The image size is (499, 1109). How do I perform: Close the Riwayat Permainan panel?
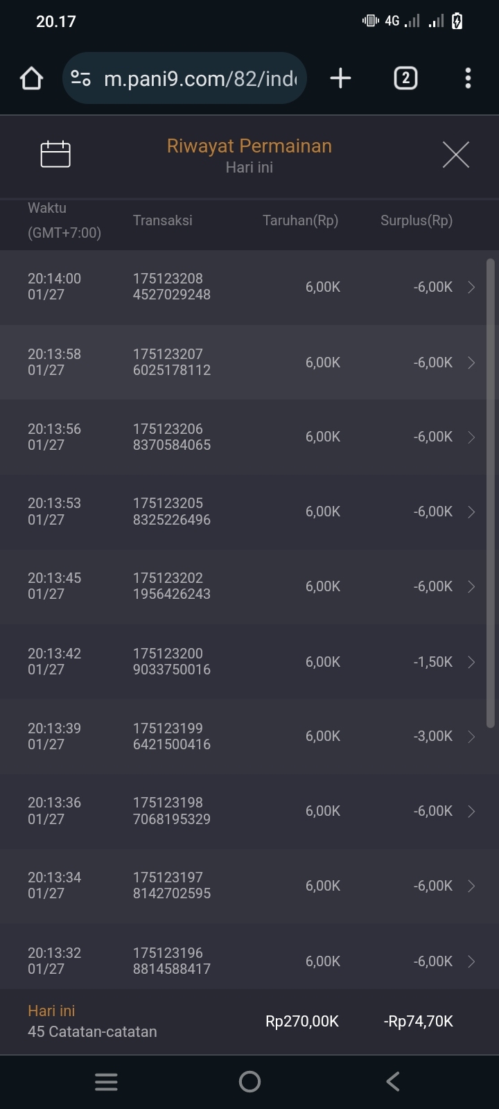pyautogui.click(x=455, y=154)
